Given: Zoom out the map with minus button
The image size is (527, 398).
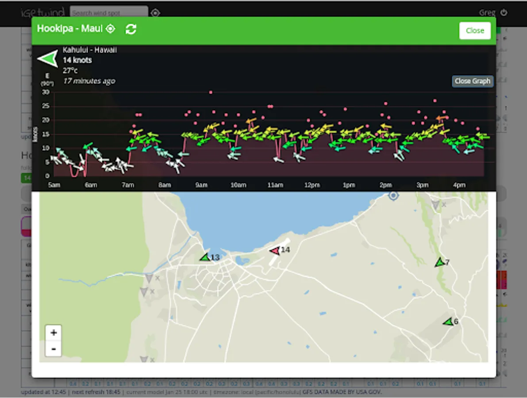Looking at the screenshot, I should coord(54,348).
